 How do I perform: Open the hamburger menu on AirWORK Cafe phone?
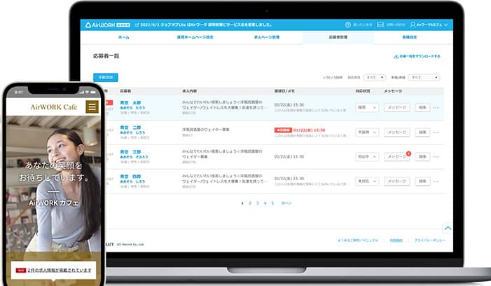click(92, 107)
